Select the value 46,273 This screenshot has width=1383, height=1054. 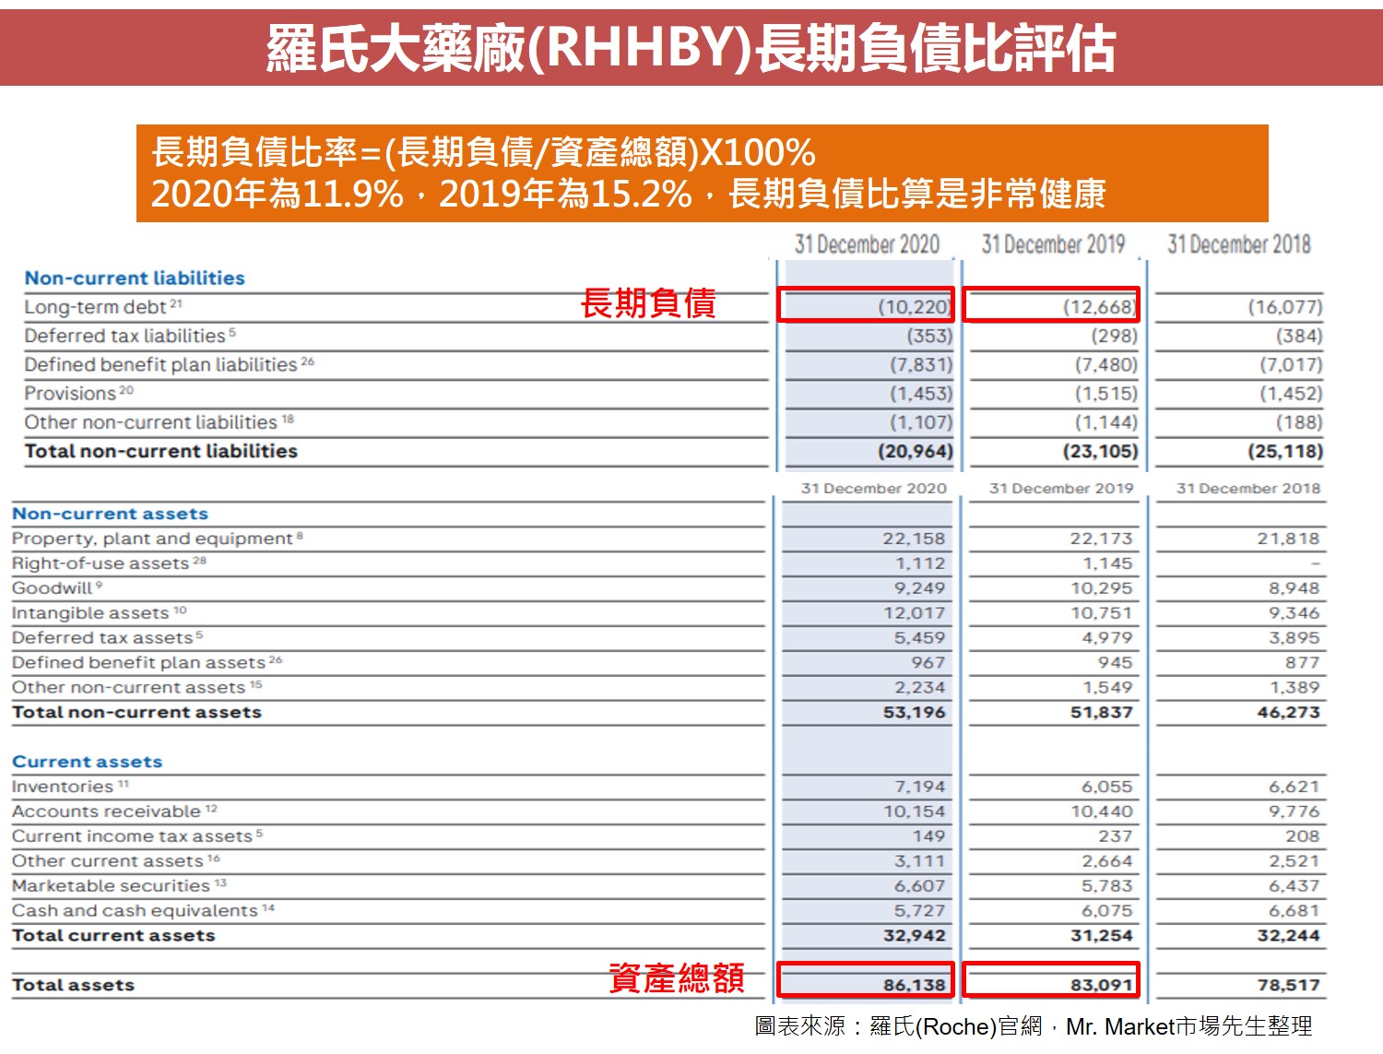(1288, 712)
